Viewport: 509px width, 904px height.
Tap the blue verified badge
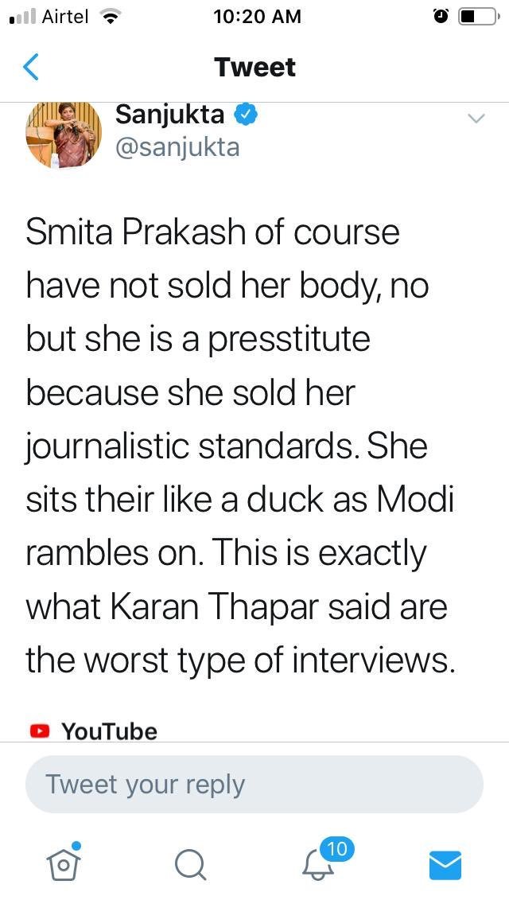(245, 115)
